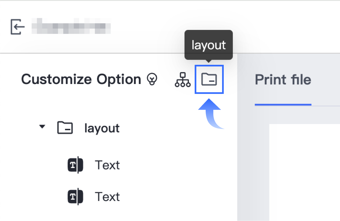
Task: Click the Customize Option heading text
Action: pyautogui.click(x=81, y=79)
